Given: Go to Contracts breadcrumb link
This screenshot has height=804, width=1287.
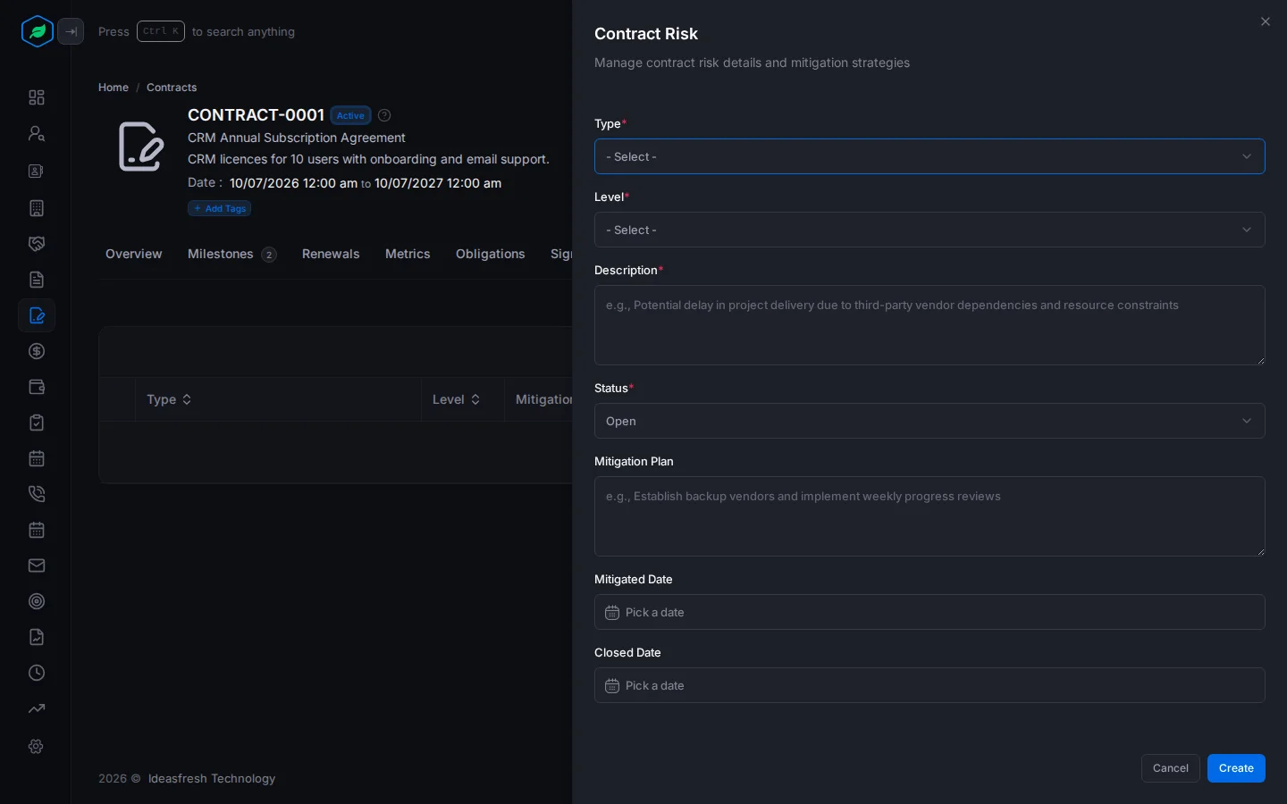Looking at the screenshot, I should click(x=172, y=88).
